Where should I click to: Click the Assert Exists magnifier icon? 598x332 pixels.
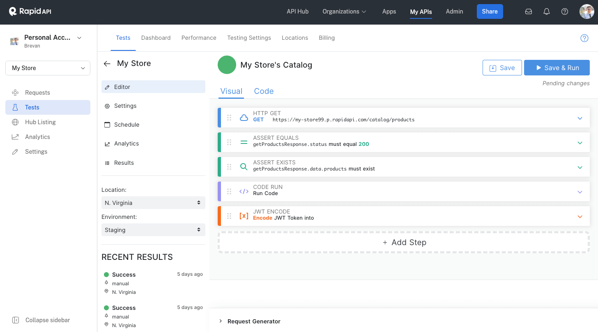click(244, 167)
